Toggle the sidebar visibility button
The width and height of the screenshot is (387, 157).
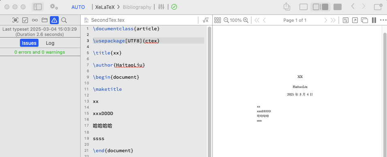[38, 7]
